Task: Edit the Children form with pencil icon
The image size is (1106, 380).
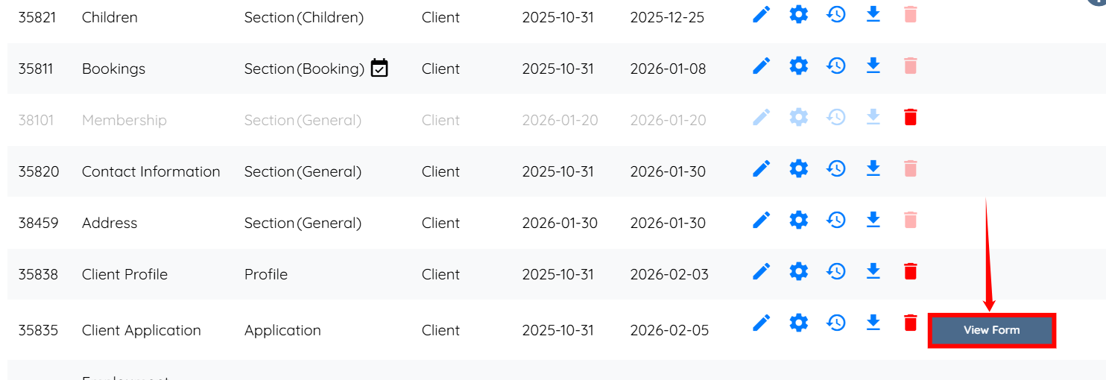Action: click(761, 14)
